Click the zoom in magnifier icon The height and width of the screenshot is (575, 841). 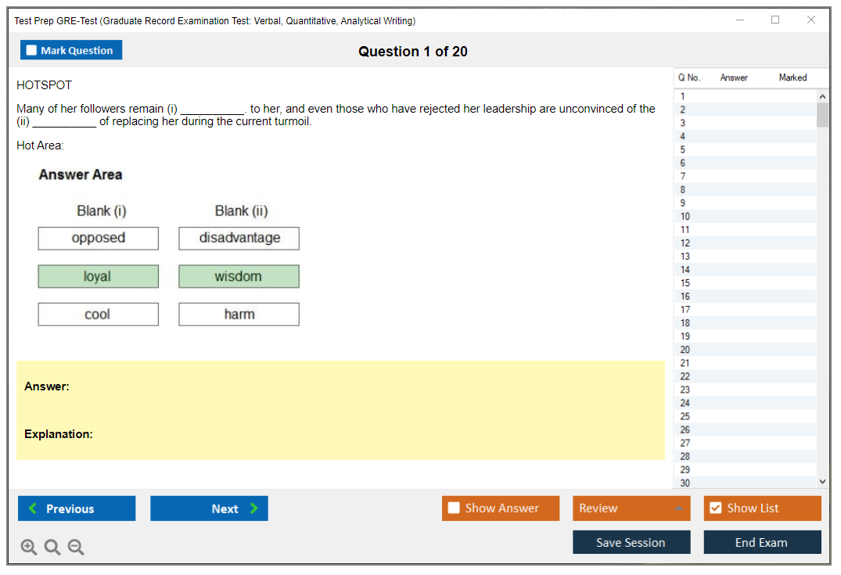point(29,547)
